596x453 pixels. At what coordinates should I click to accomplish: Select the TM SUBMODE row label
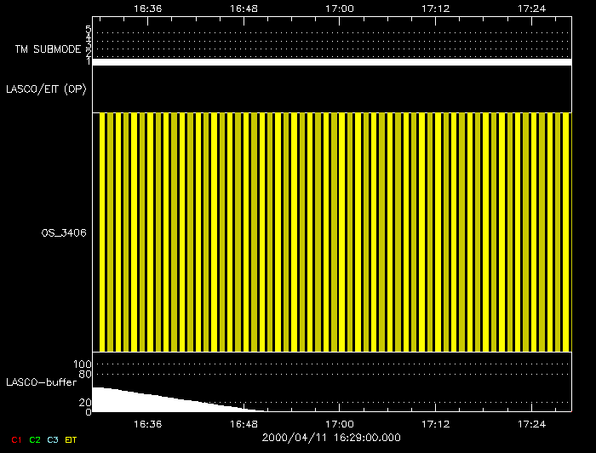47,49
